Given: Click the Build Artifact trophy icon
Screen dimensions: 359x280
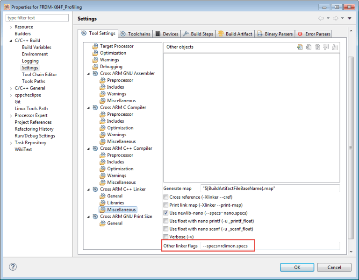Looking at the screenshot, I should (221, 34).
